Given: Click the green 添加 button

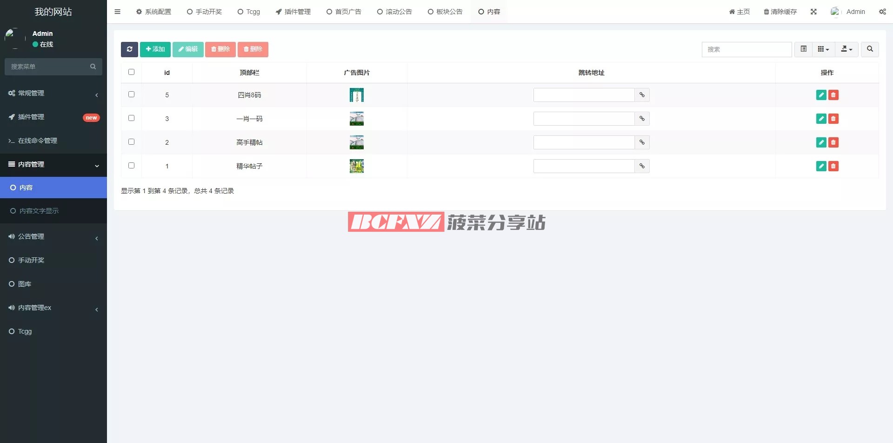Looking at the screenshot, I should click(x=155, y=49).
